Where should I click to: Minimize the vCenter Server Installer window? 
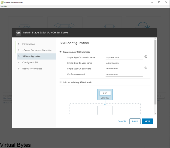tap(152, 2)
